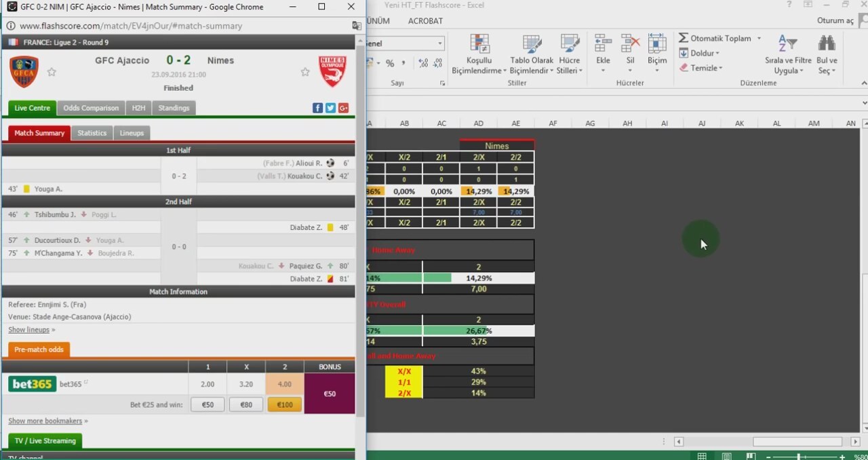Image resolution: width=868 pixels, height=460 pixels.
Task: Click the Nimes Olympique club crest
Action: coord(332,71)
